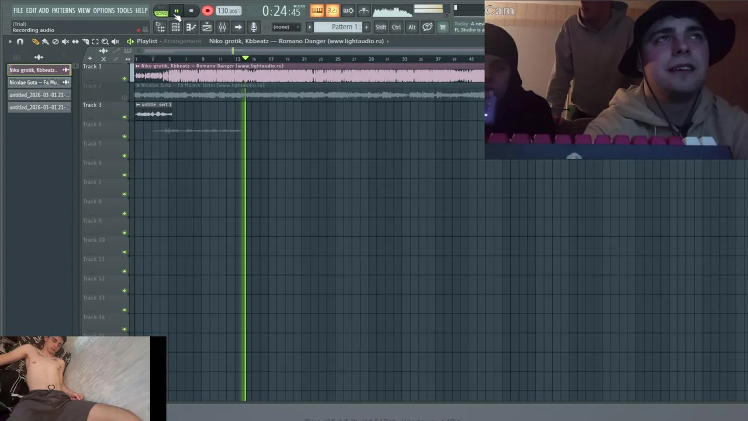Viewport: 748px width, 421px height.
Task: Open untitle..sert 1 clip menu on Track 3
Action: click(x=138, y=105)
